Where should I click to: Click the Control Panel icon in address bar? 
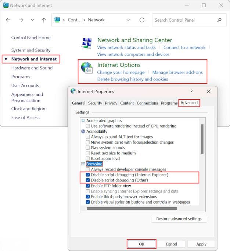click(x=57, y=20)
